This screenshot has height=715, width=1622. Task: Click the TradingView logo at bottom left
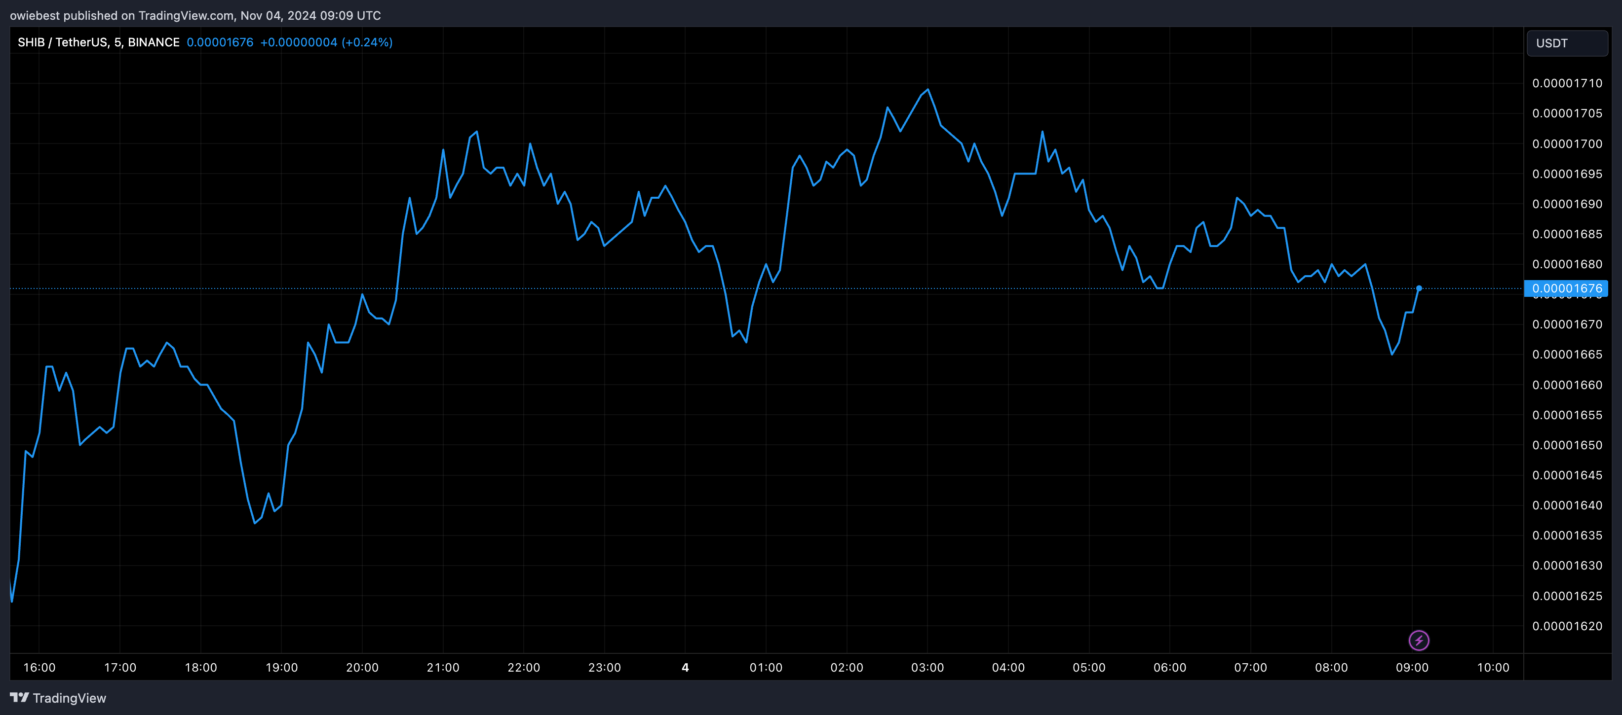58,697
